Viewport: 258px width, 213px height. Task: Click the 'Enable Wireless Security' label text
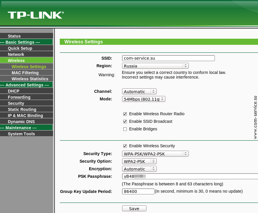click(x=152, y=146)
